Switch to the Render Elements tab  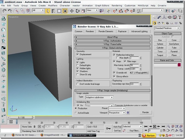click(106, 31)
